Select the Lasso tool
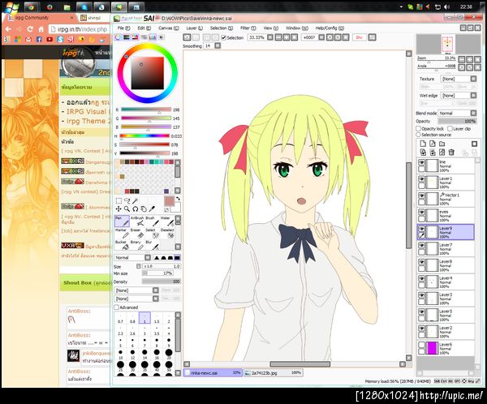The height and width of the screenshot is (404, 487). 127,200
